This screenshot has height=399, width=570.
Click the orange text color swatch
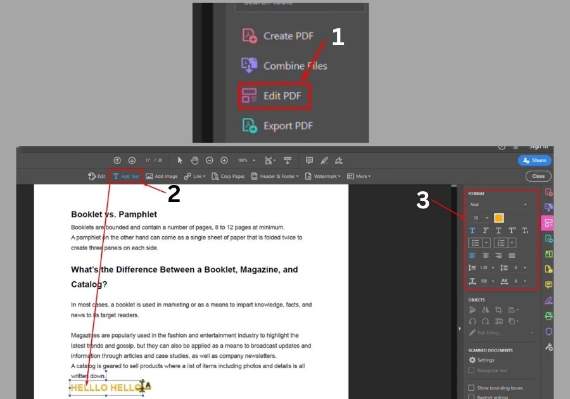499,218
